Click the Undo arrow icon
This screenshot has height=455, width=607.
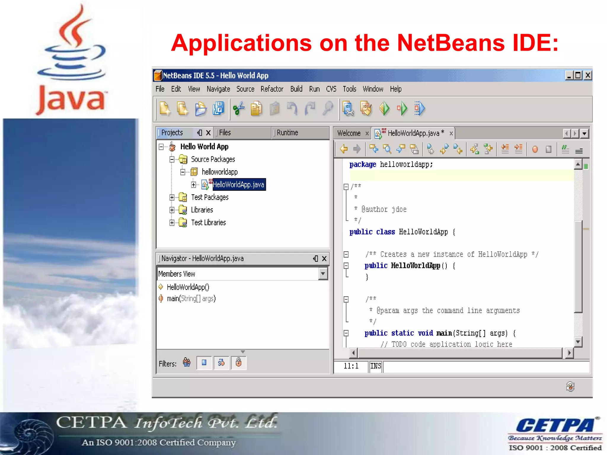tap(292, 108)
